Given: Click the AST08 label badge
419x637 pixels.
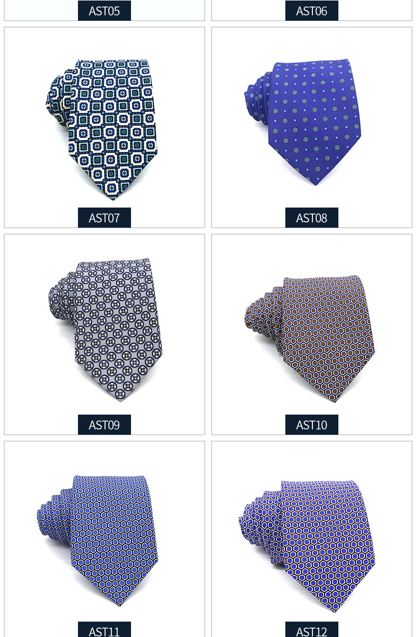Looking at the screenshot, I should (312, 218).
